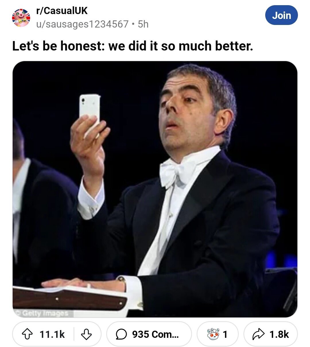Image resolution: width=310 pixels, height=347 pixels.
Task: Tap the Snoo award icon
Action: pyautogui.click(x=213, y=334)
